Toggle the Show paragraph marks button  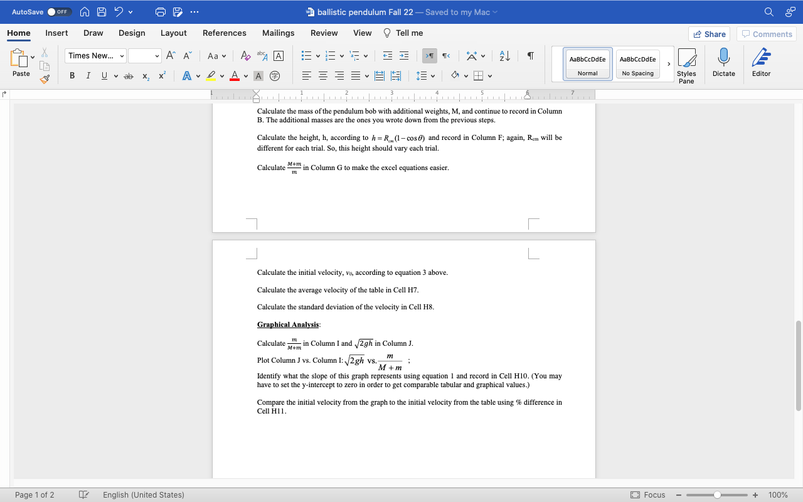(x=530, y=56)
